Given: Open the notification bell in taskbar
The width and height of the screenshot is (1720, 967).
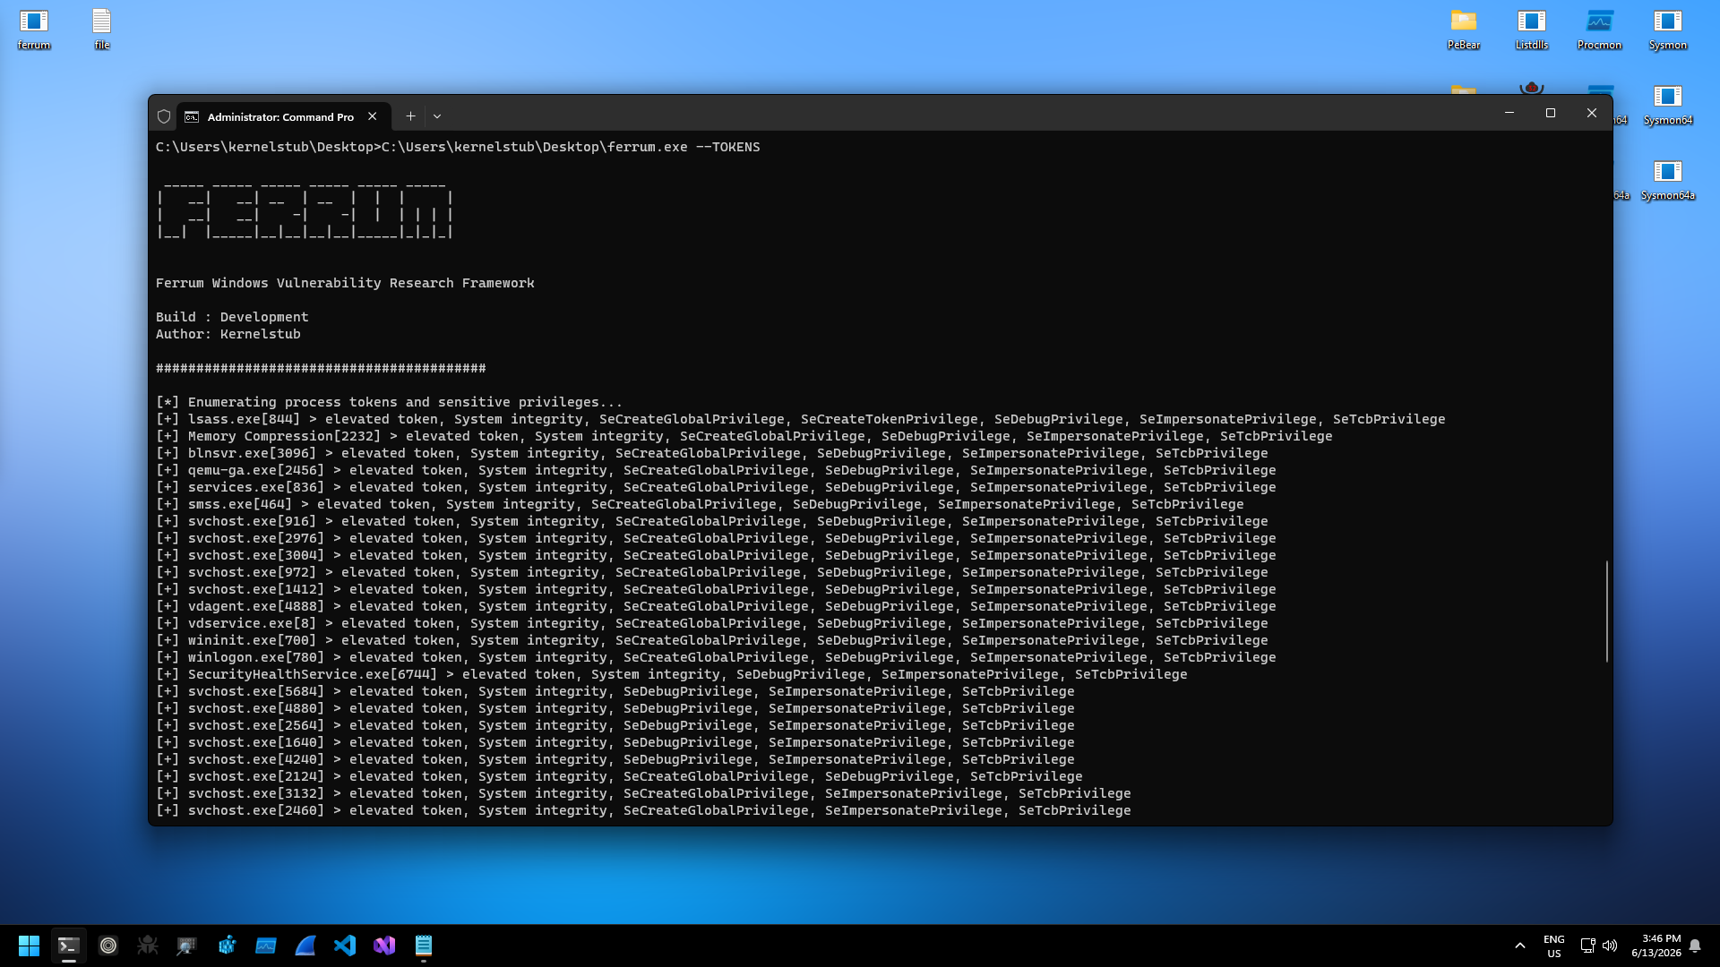Looking at the screenshot, I should pos(1695,946).
